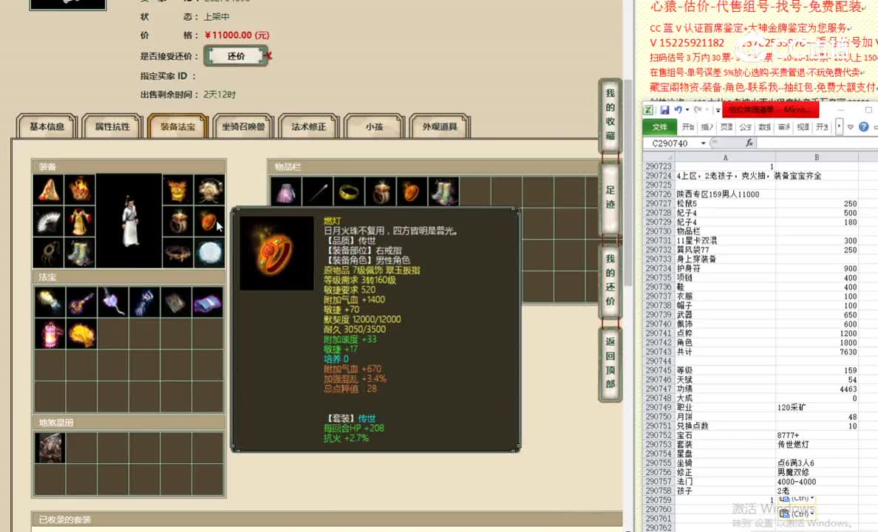Click the golden ring icon in the item bar
878x532 pixels.
349,191
